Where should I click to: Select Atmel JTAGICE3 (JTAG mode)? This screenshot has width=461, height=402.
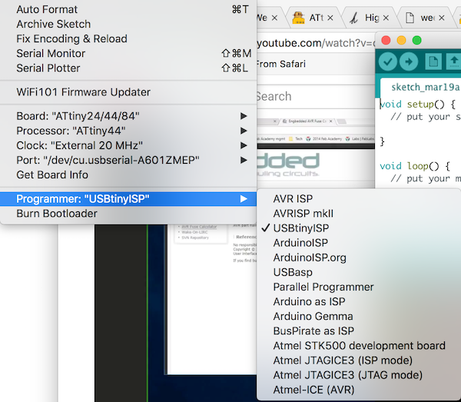(x=359, y=375)
